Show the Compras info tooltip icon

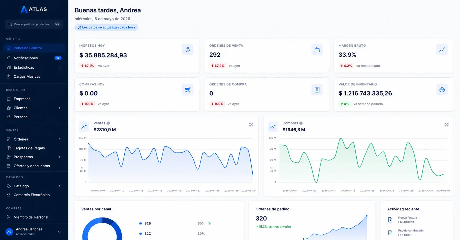pyautogui.click(x=301, y=123)
